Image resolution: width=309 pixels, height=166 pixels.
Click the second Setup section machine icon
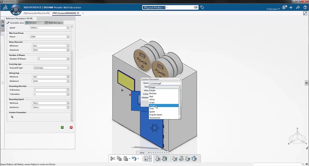(164, 159)
